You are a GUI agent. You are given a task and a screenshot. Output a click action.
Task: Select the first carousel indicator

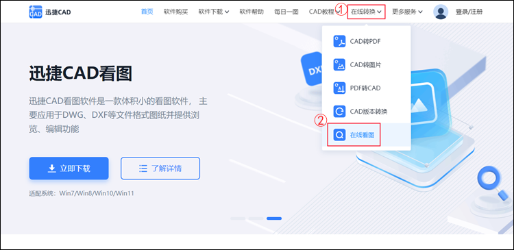click(238, 218)
